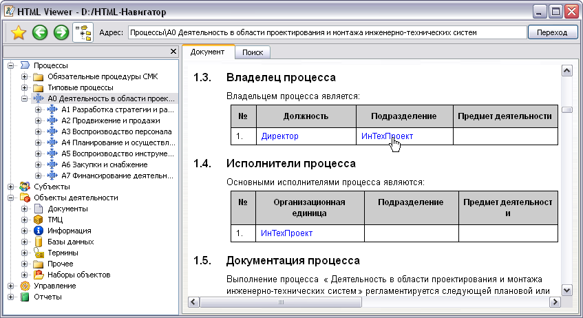Screen dimensions: 583x318
Task: Click the vertical scrollbar down arrow
Action: [x=566, y=290]
